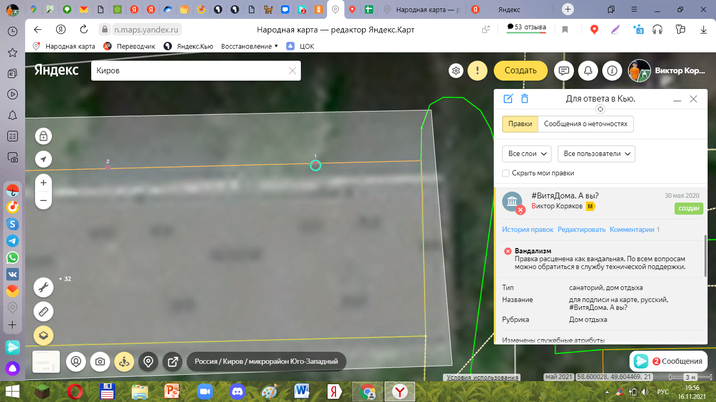
Task: Open the Telegram icon in browser sidebar
Action: (x=13, y=241)
